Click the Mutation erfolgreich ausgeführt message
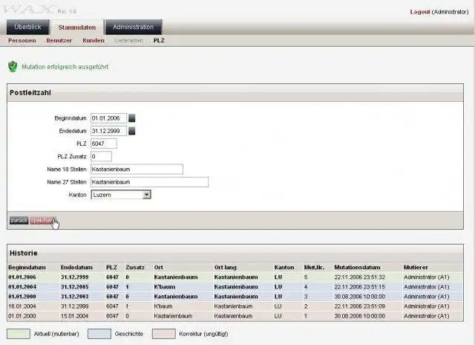This screenshot has width=475, height=345. coord(65,67)
